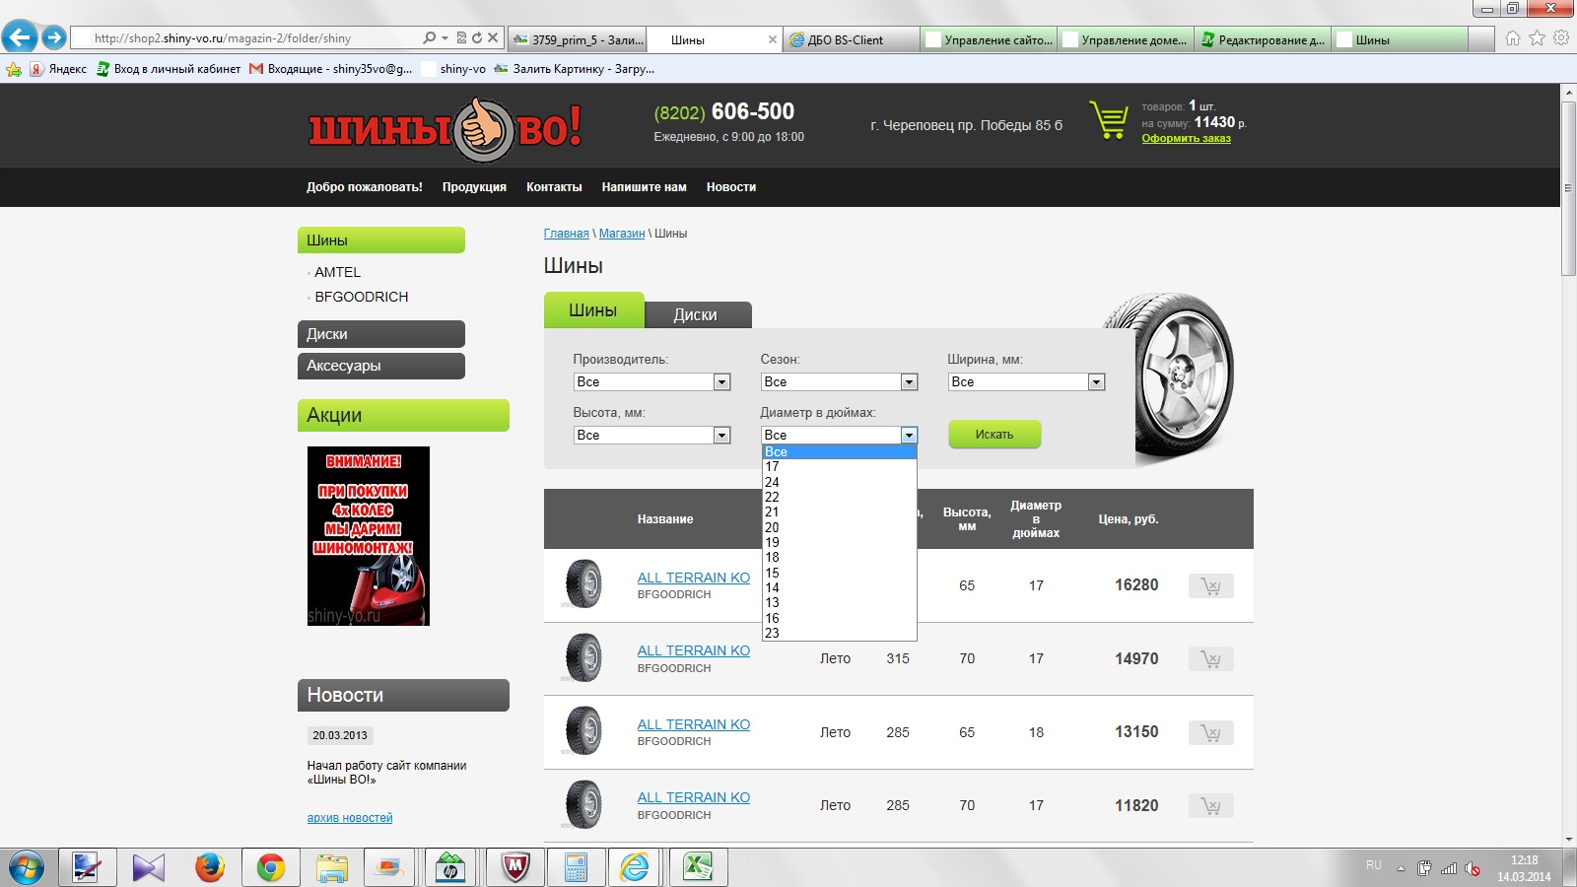Switch to the 3759_prim_5 browser tab
Image resolution: width=1577 pixels, height=887 pixels.
coord(578,40)
